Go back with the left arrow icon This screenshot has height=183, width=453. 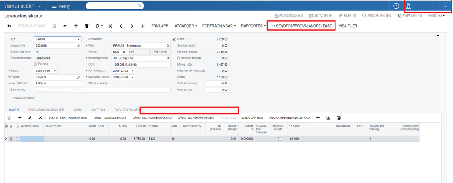[x=9, y=26]
